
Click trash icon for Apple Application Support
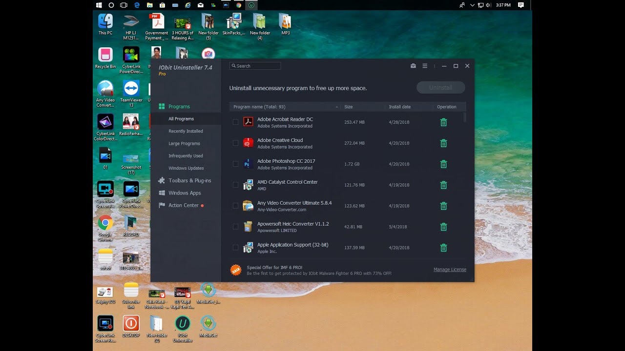coord(443,248)
